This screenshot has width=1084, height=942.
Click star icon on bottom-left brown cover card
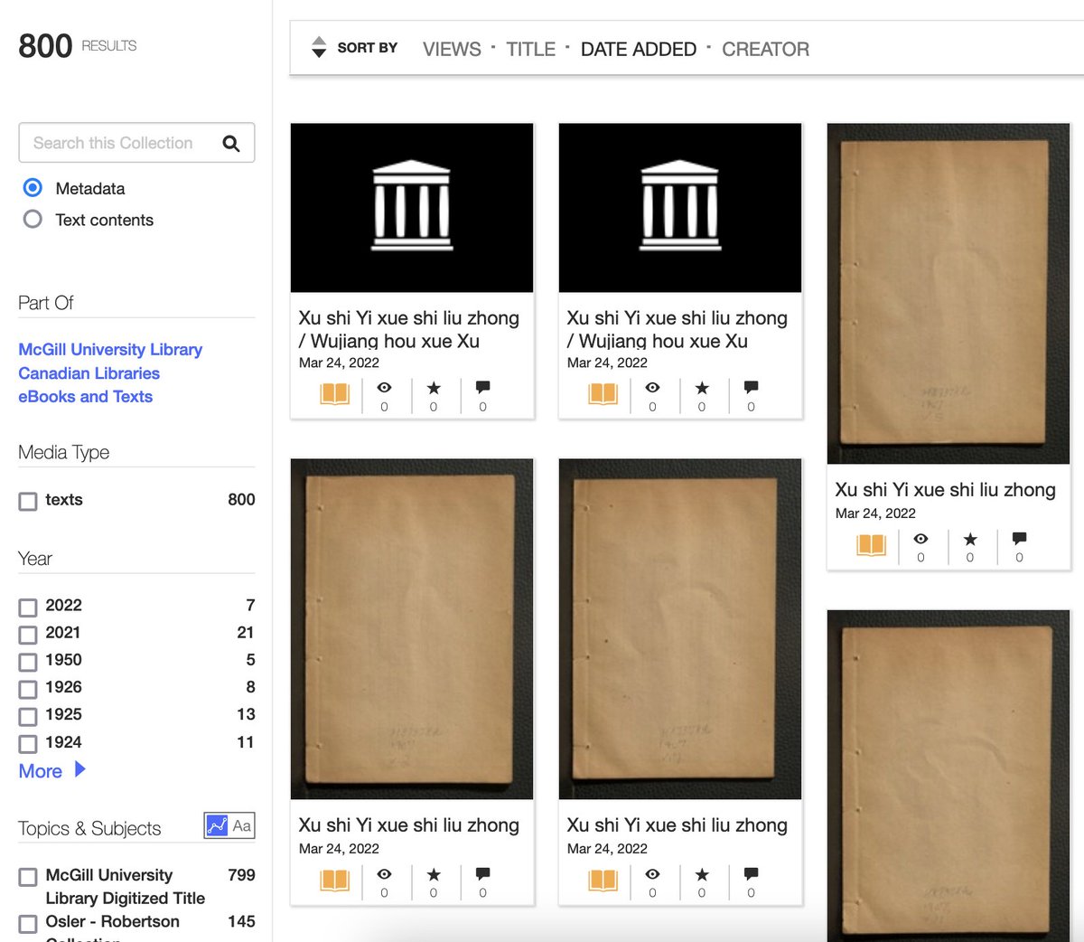click(434, 874)
